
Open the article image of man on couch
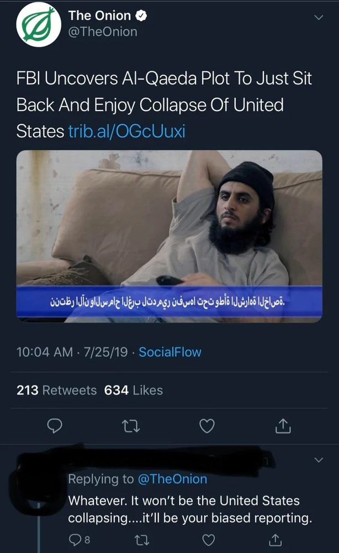pos(169,236)
